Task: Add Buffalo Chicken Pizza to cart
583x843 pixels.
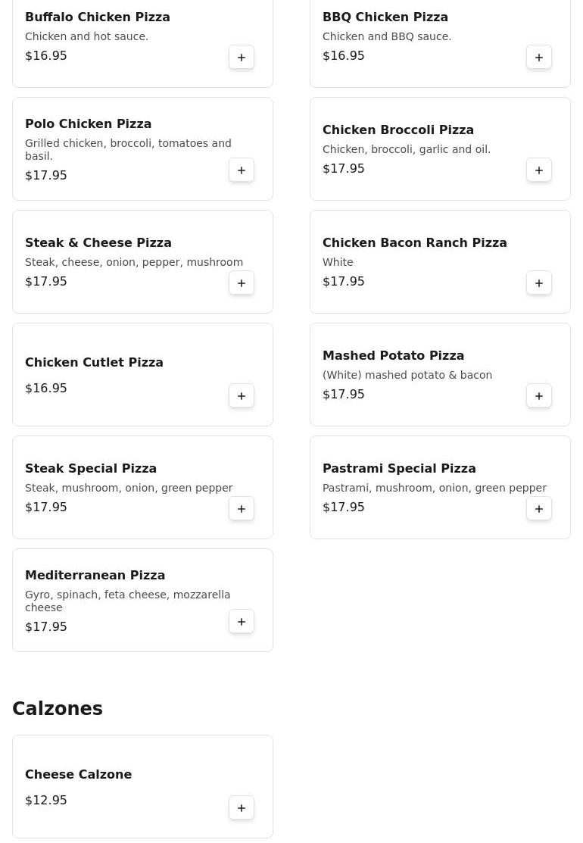Action: 242,58
